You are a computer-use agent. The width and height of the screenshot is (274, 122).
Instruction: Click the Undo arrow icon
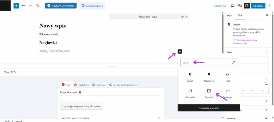coord(24,6)
